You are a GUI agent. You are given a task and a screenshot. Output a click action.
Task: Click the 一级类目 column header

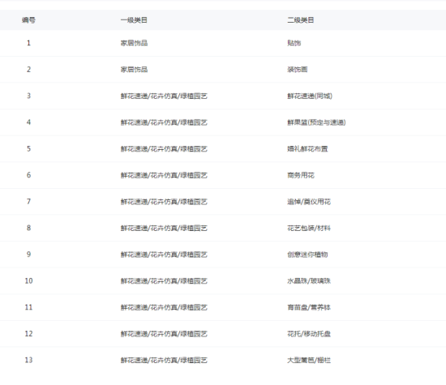tap(134, 20)
